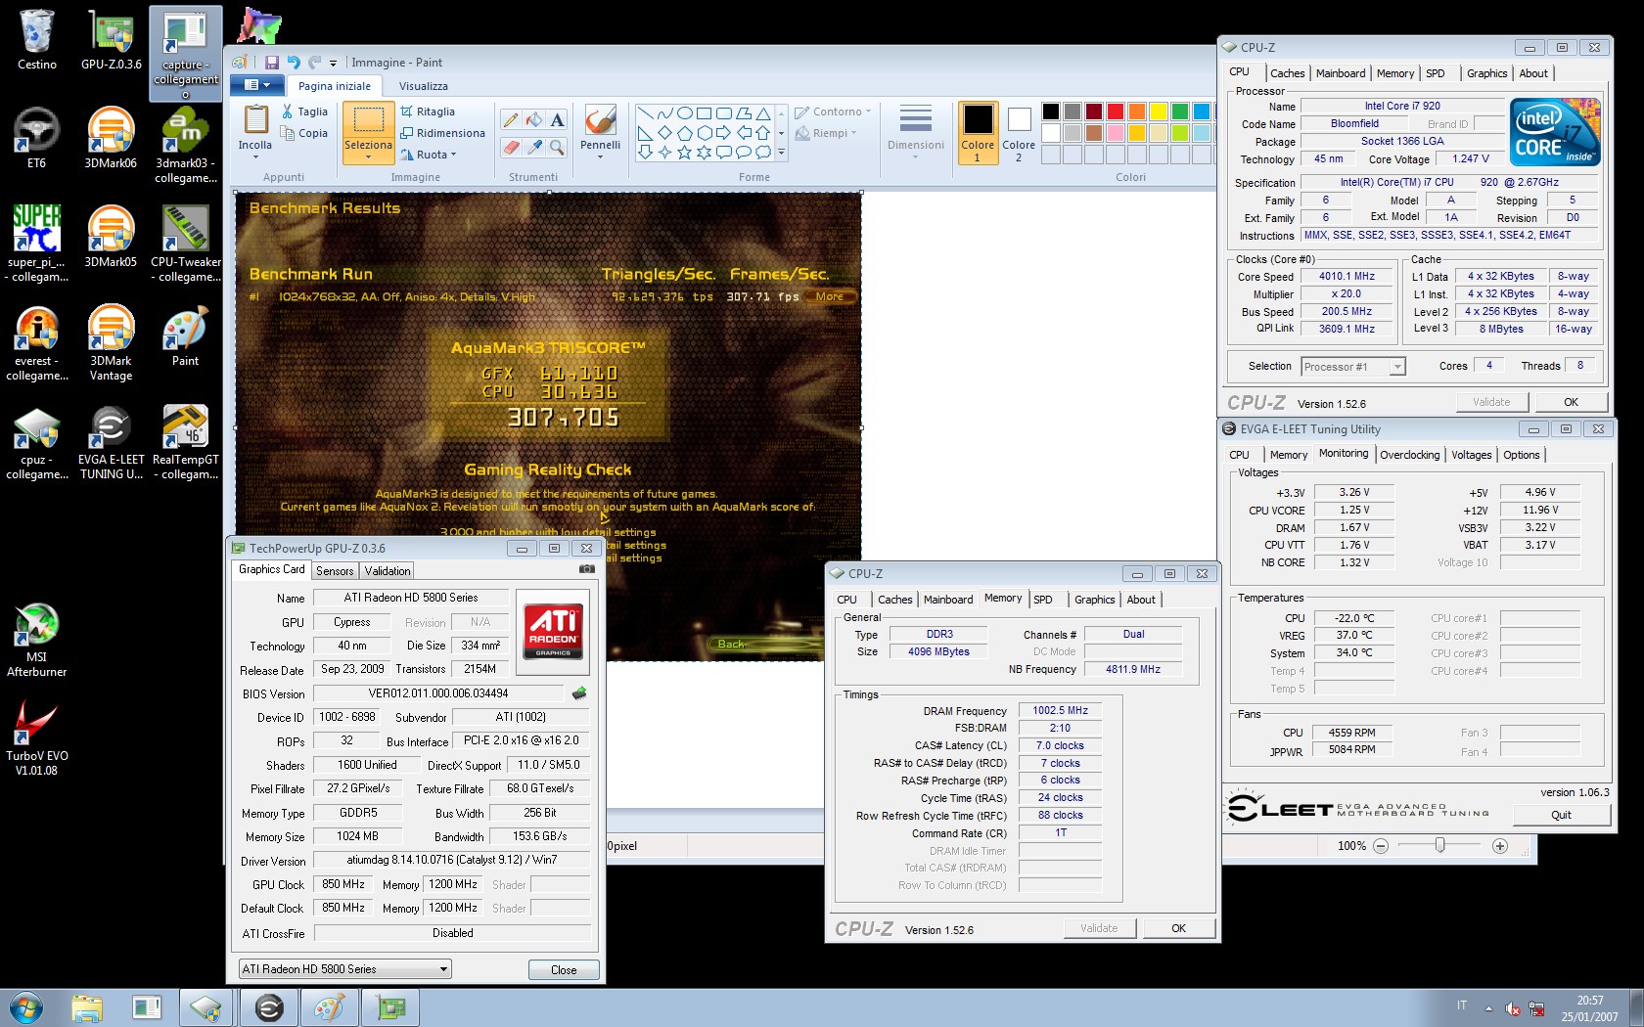Open Windows Explorer from the taskbar
The height and width of the screenshot is (1027, 1644).
(87, 1007)
